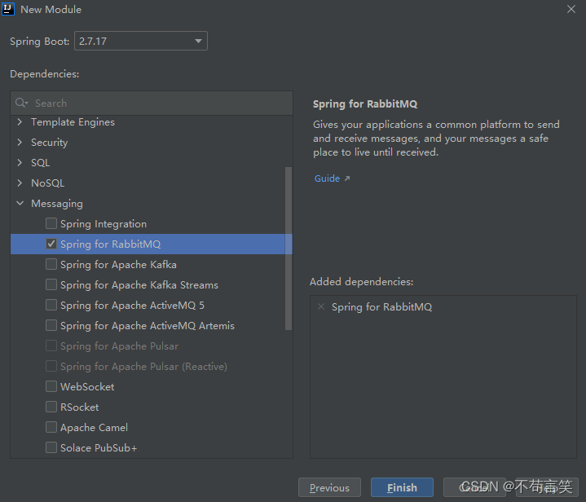
Task: Enable Spring for Apache ActiveMQ 5 checkbox
Action: [x=51, y=305]
